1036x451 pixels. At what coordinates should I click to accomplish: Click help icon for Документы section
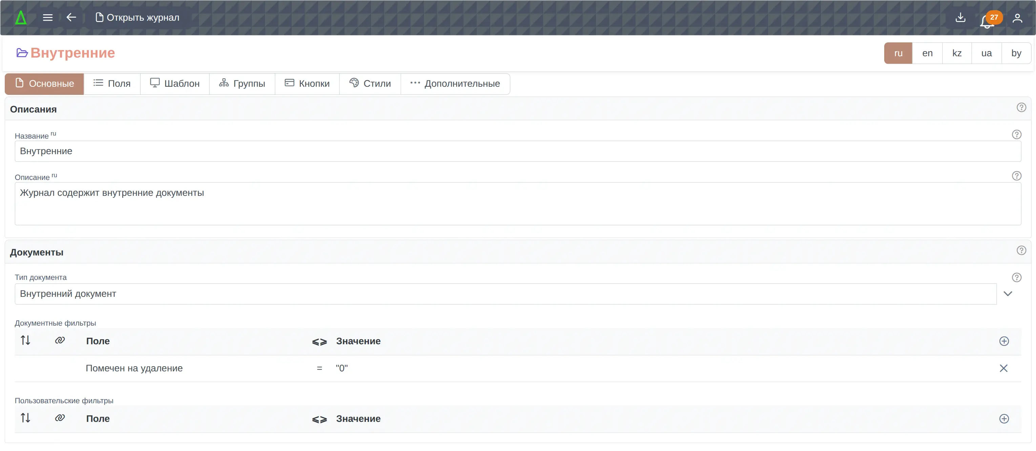pos(1021,251)
